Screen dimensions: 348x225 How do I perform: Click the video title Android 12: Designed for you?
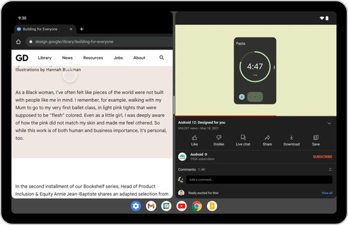[201, 123]
